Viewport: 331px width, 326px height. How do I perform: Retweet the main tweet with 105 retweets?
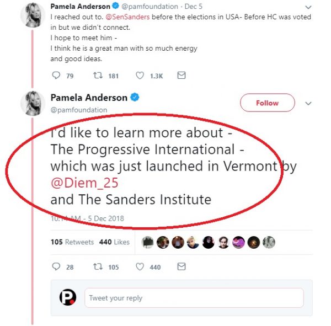tap(98, 267)
